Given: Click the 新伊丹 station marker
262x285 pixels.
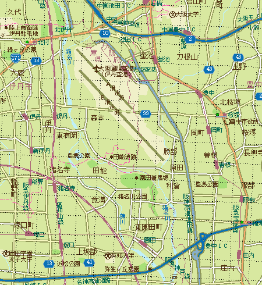Looking at the screenshot, I should (31, 151).
